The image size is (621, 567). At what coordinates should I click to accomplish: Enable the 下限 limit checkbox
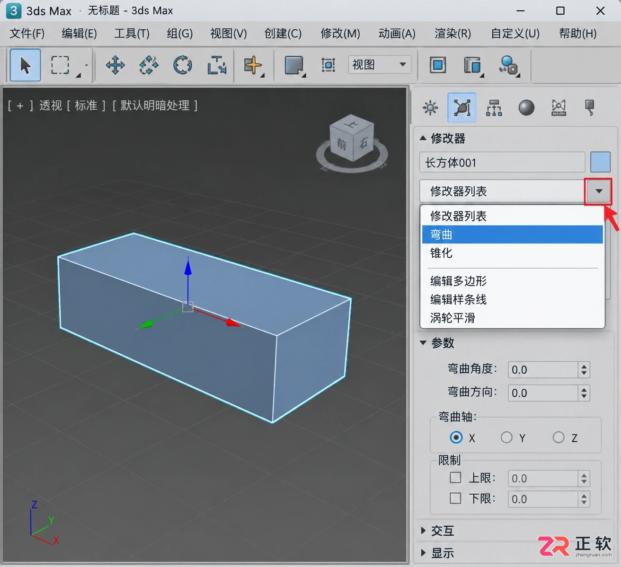455,498
